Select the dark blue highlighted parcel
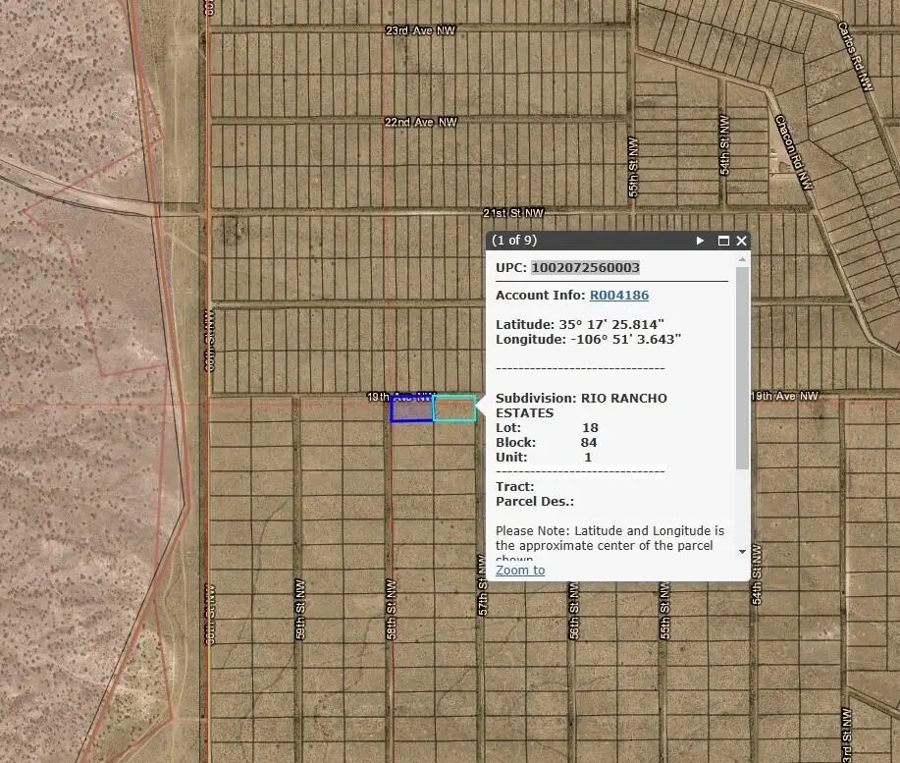 (x=411, y=409)
